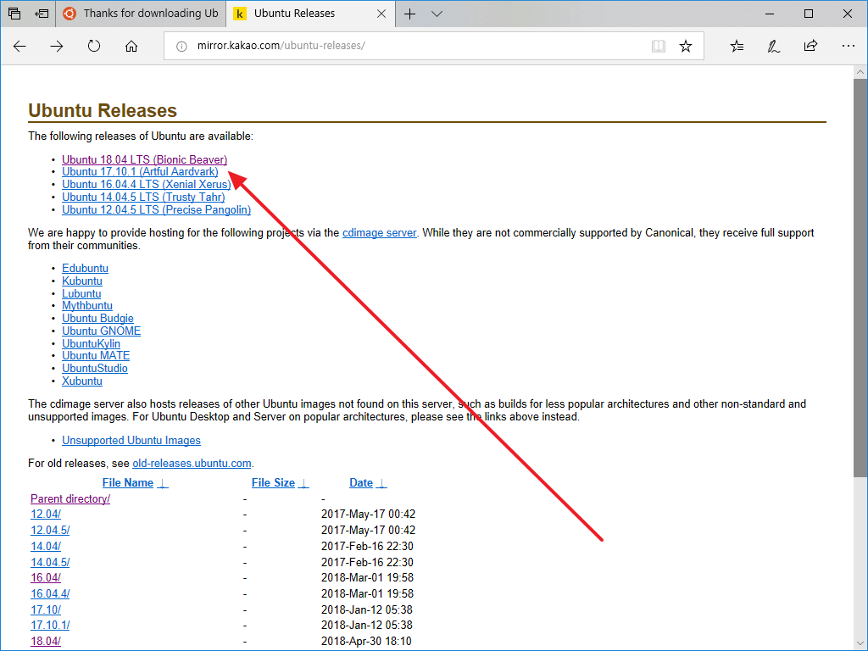Screen dimensions: 868x651
Task: Select the Ubuntu Releases tab
Action: (310, 14)
